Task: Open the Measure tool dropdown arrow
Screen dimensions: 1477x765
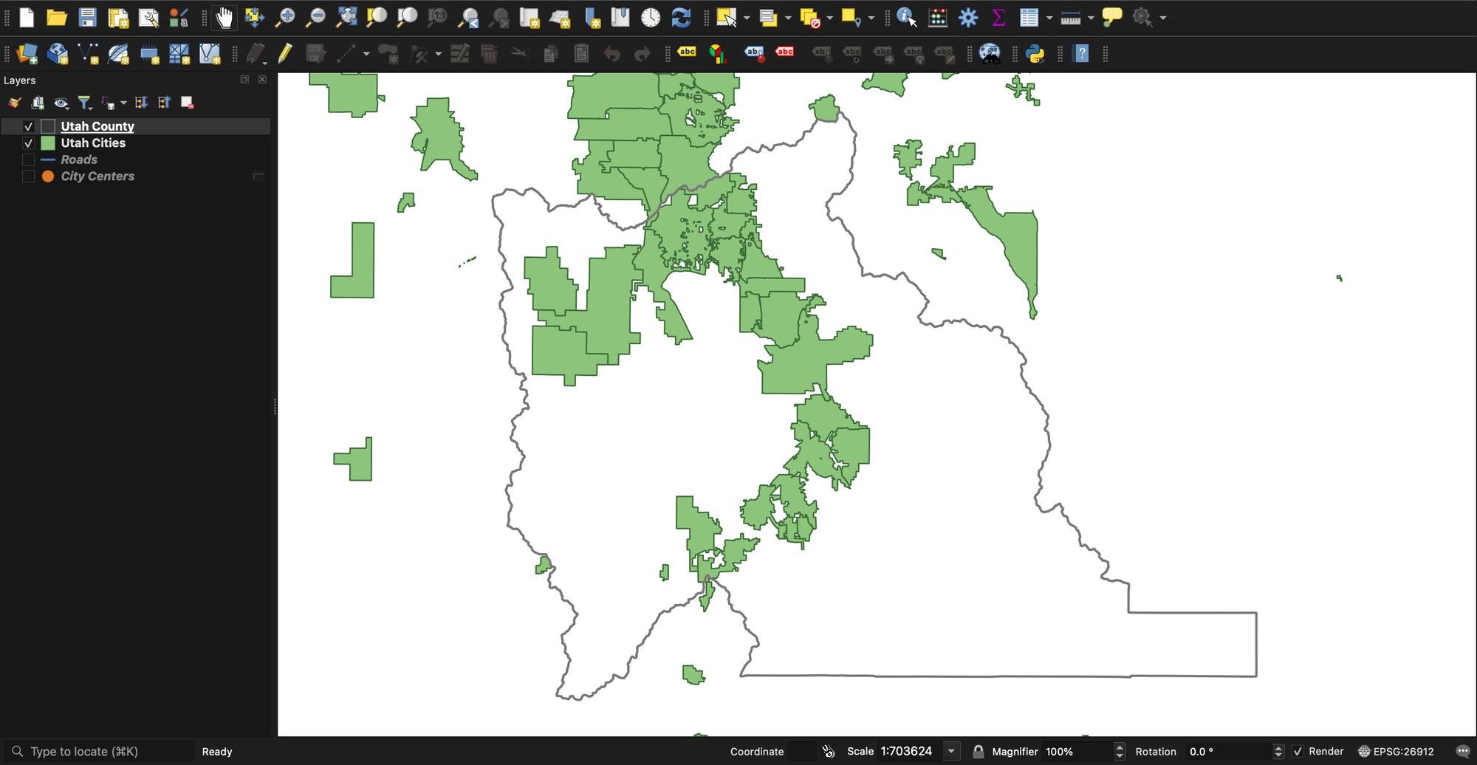Action: 1091,18
